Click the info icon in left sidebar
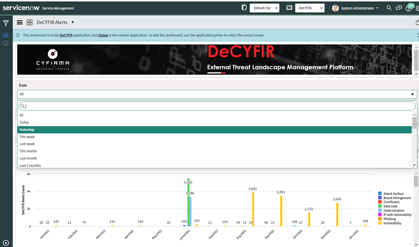 click(5, 43)
